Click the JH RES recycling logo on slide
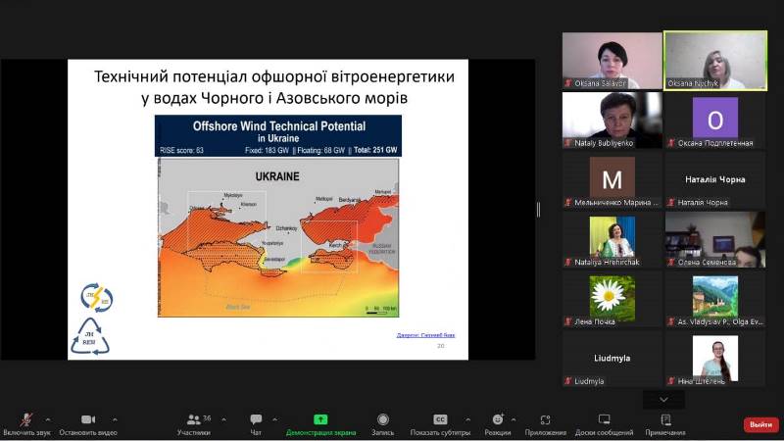The width and height of the screenshot is (784, 441). 89,336
